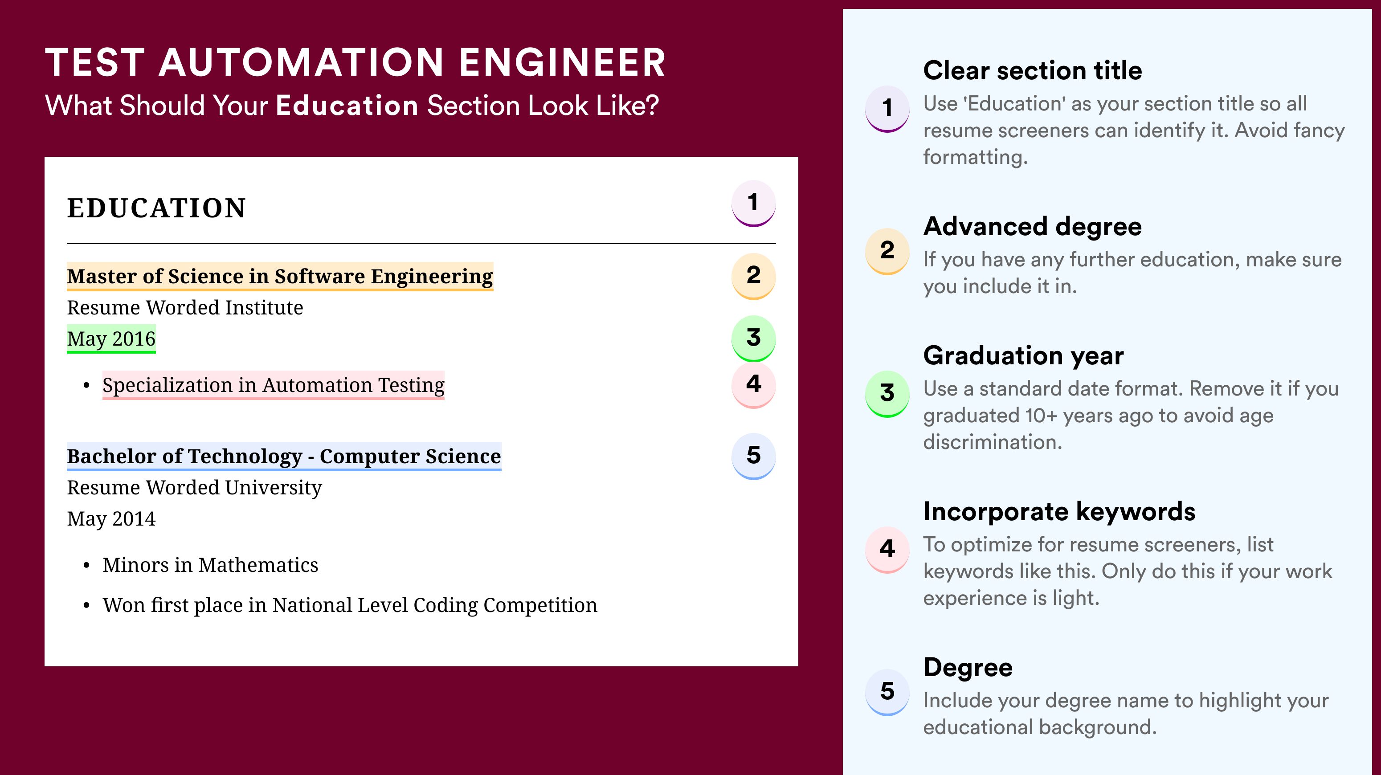Select the highlighted Master of Science in Software Engineering
Image resolution: width=1381 pixels, height=775 pixels.
click(x=280, y=277)
